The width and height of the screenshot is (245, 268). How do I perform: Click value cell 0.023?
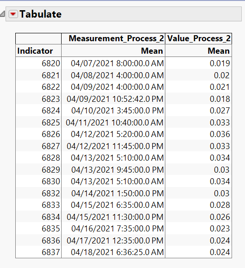220,229
